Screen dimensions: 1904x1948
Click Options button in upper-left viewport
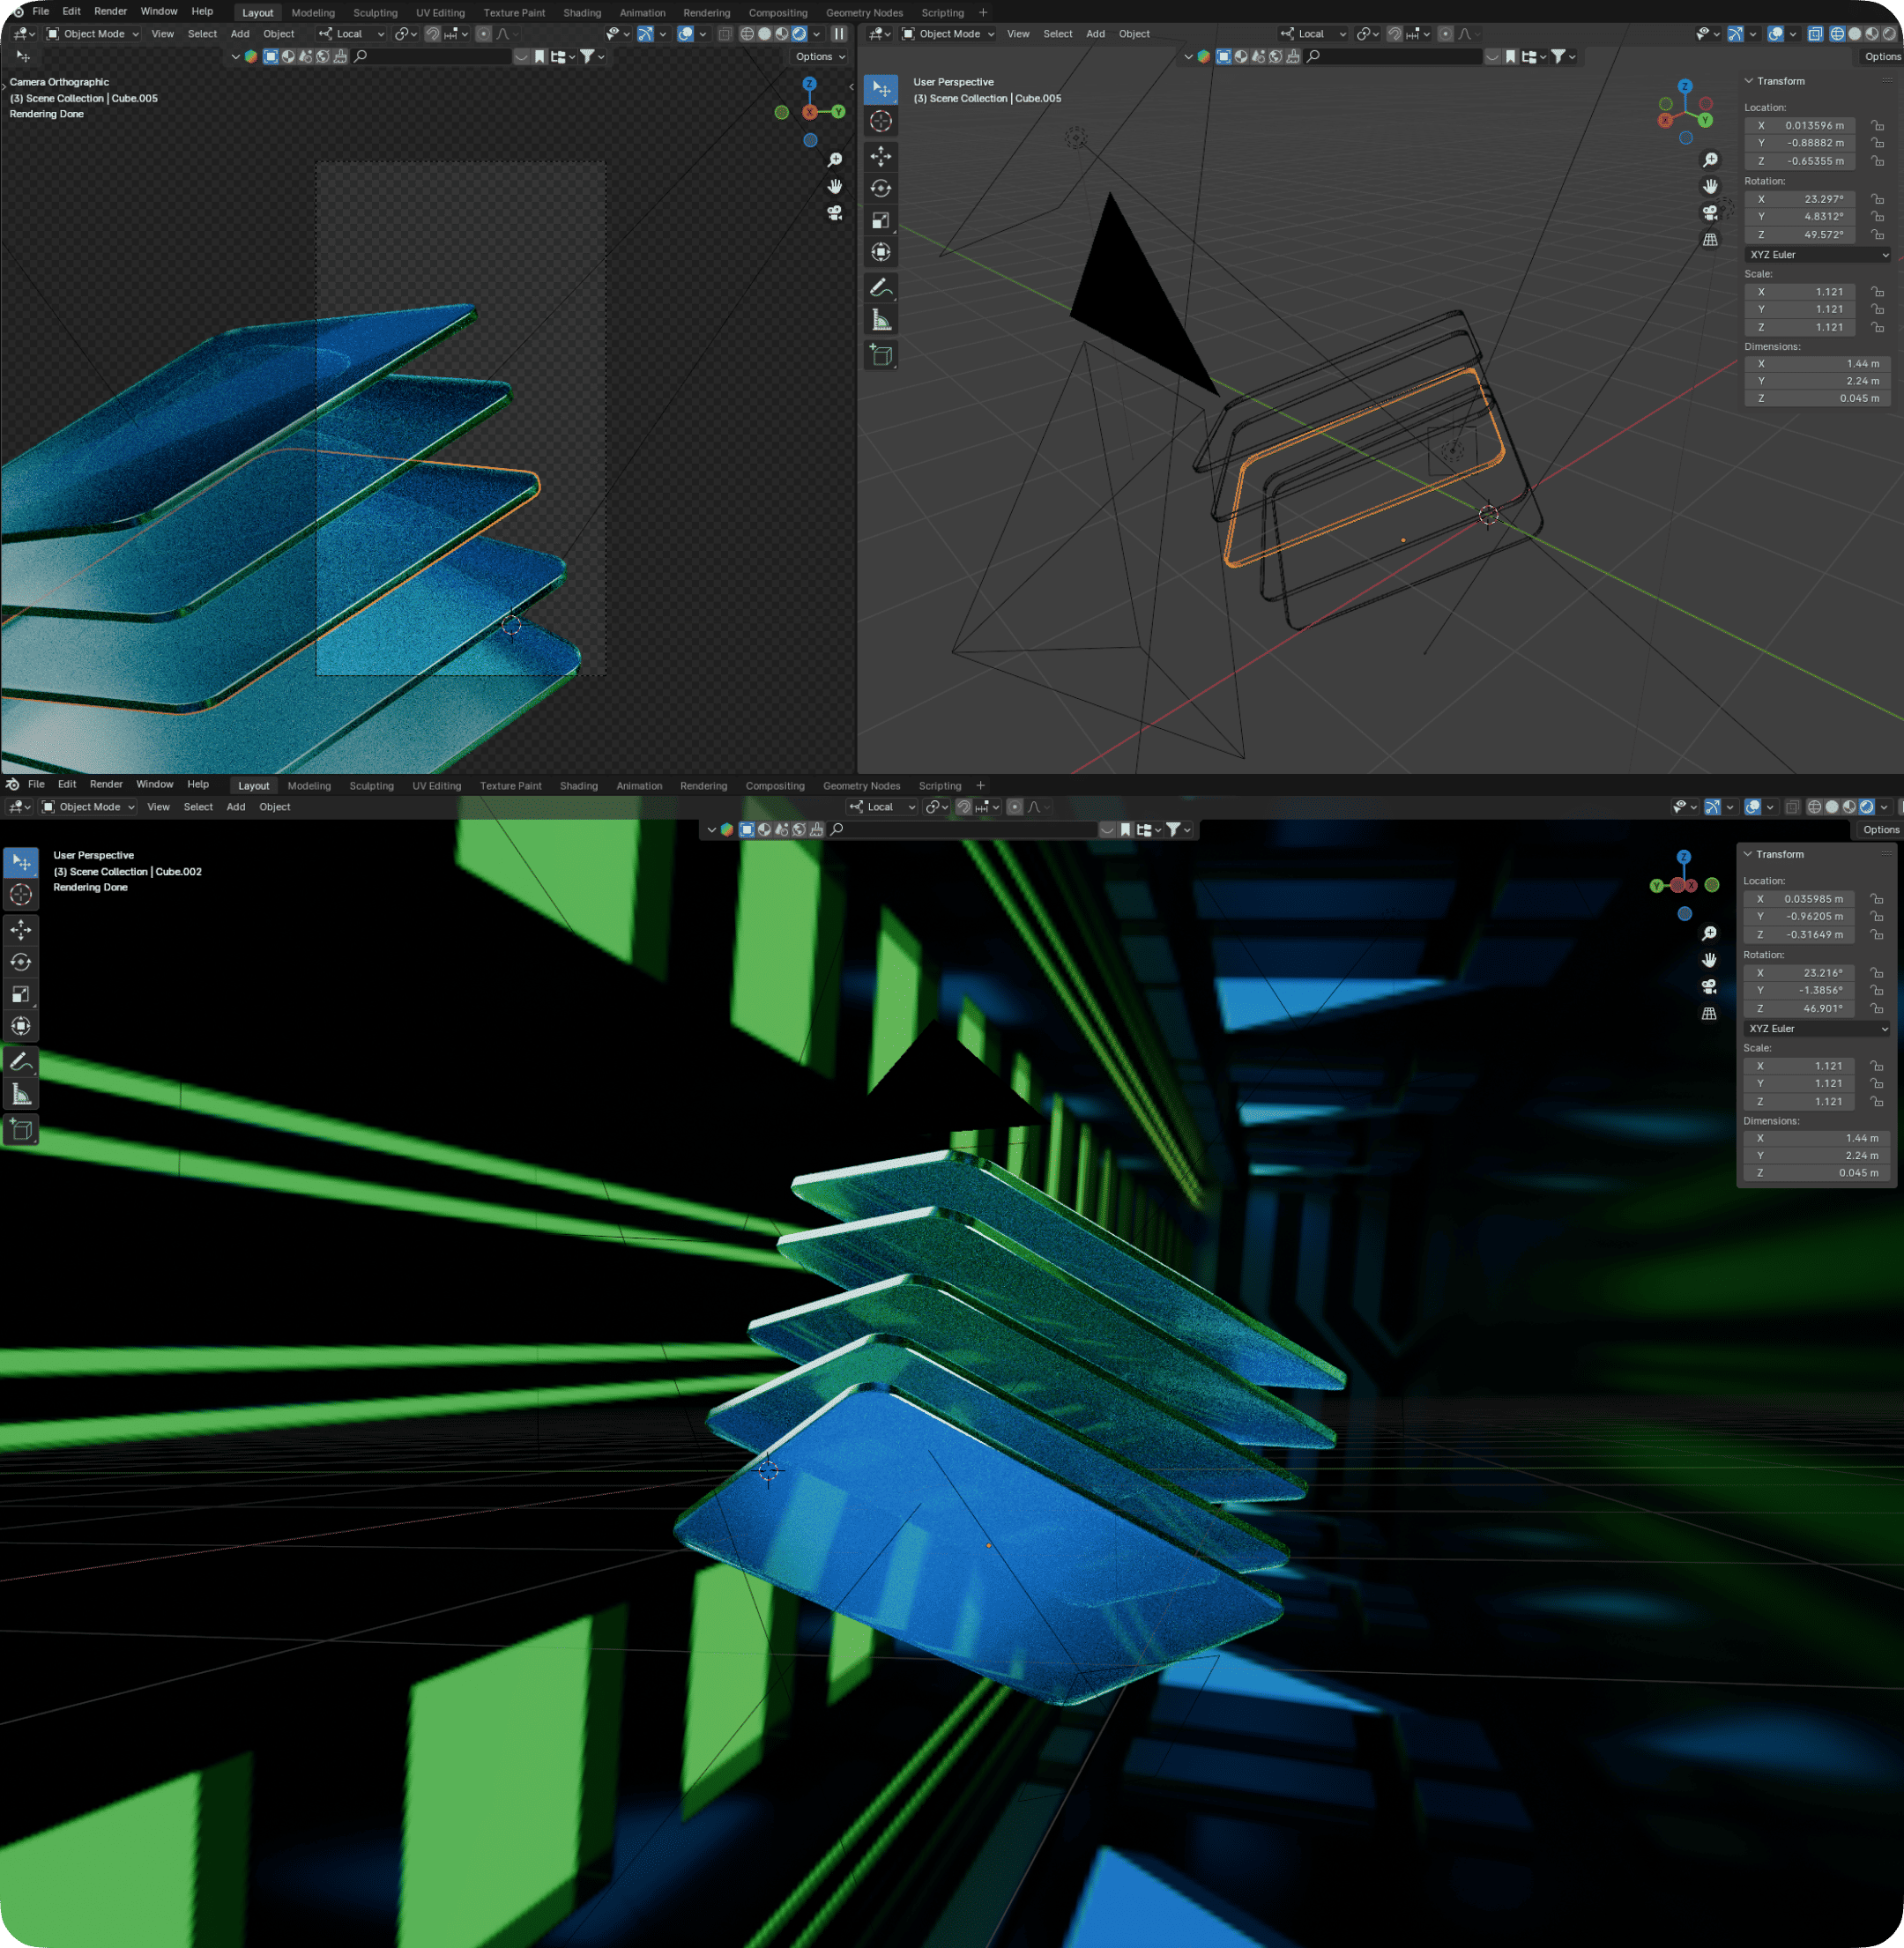(x=819, y=57)
